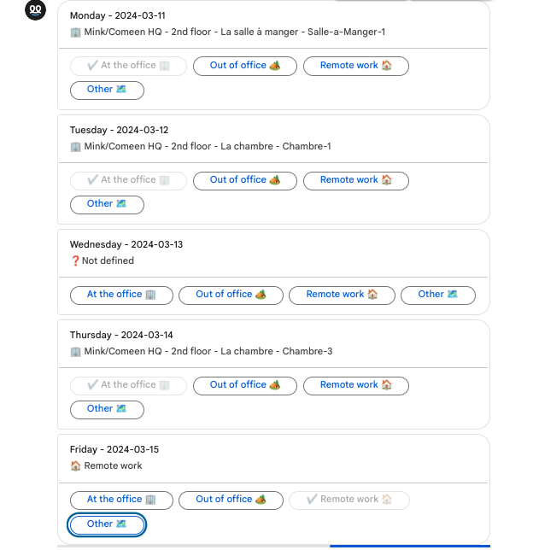Toggle checked At the office on Thursday
Image resolution: width=539 pixels, height=550 pixels.
coord(128,385)
